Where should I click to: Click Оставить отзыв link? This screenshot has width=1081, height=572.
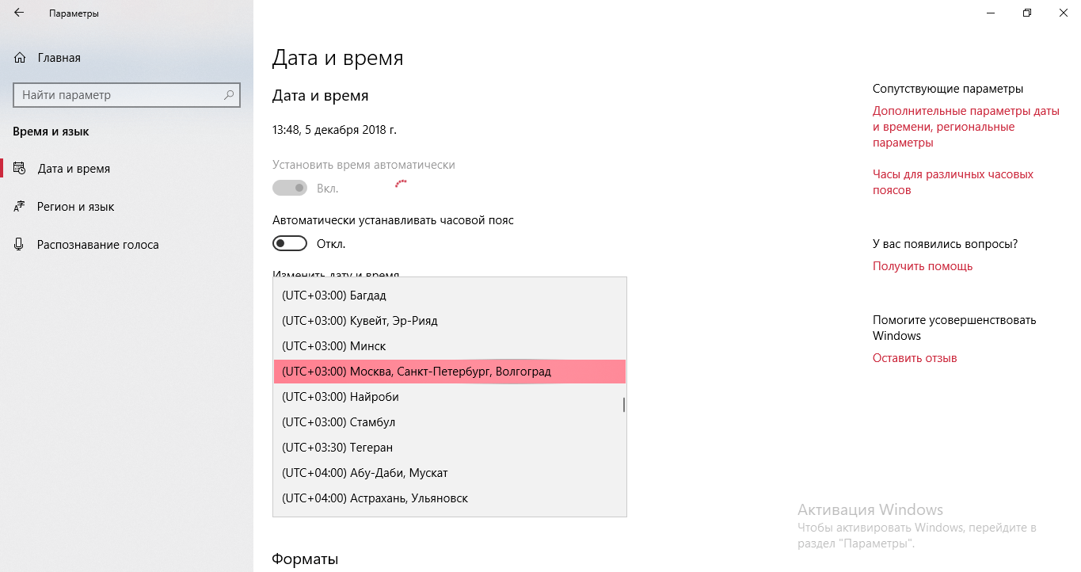915,358
